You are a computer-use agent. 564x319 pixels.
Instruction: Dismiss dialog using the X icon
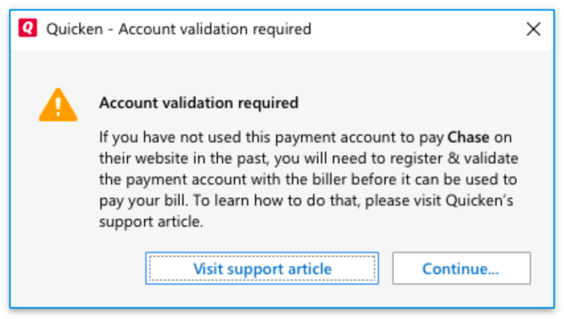tap(534, 29)
